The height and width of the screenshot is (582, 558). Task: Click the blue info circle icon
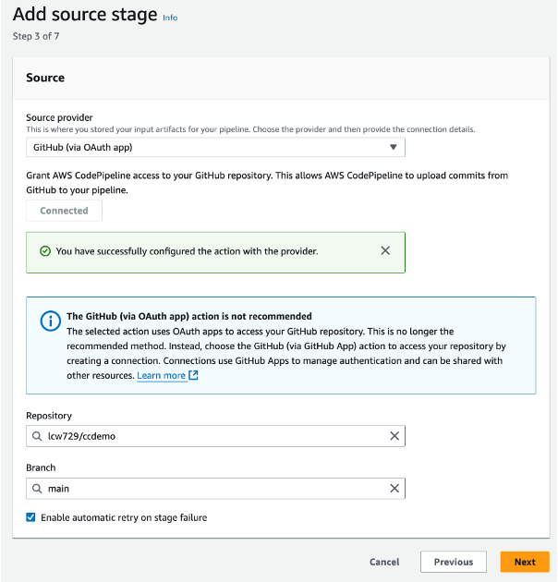pos(49,321)
